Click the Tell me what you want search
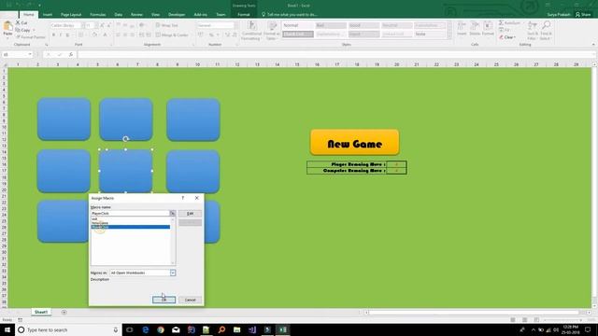 coord(290,15)
